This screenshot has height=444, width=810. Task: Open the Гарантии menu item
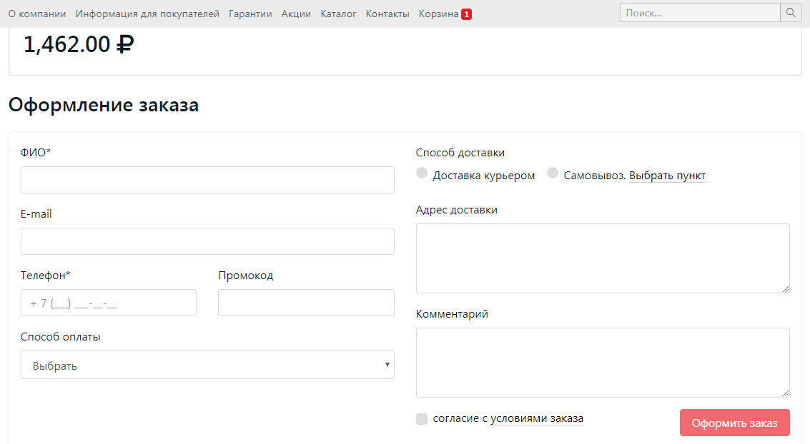click(x=250, y=14)
